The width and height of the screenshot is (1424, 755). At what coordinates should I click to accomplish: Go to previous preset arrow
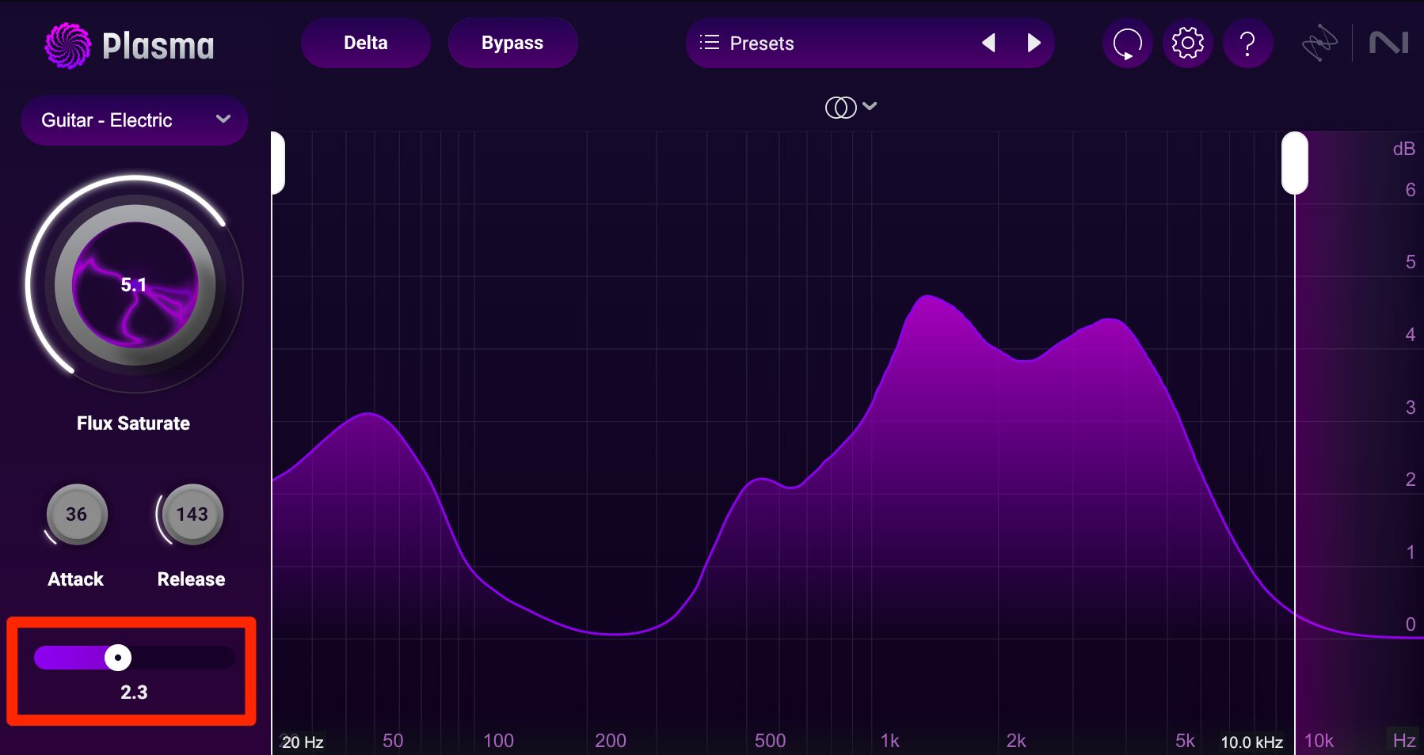(988, 43)
